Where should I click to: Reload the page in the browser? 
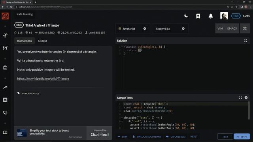pos(11,7)
